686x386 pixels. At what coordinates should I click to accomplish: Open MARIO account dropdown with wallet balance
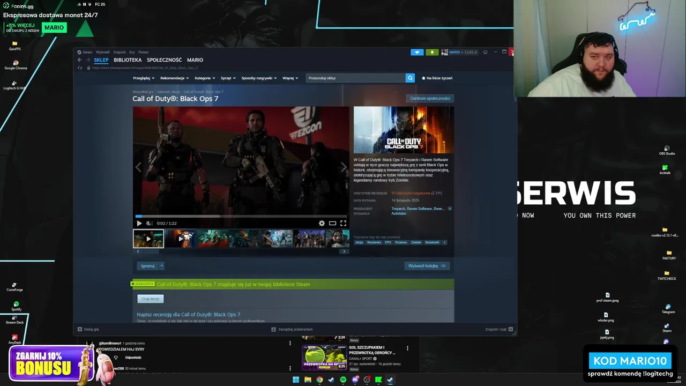[464, 52]
